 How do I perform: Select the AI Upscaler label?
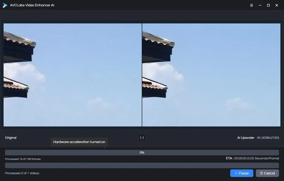click(x=246, y=138)
